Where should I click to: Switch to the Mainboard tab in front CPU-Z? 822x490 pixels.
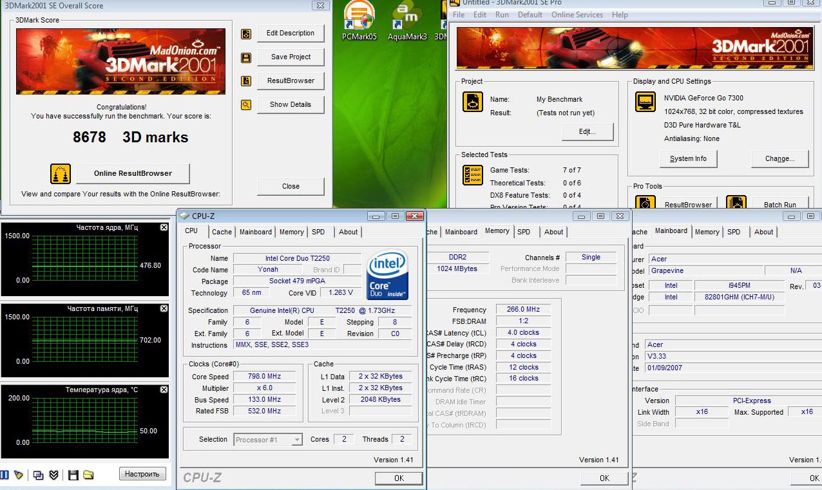click(256, 232)
